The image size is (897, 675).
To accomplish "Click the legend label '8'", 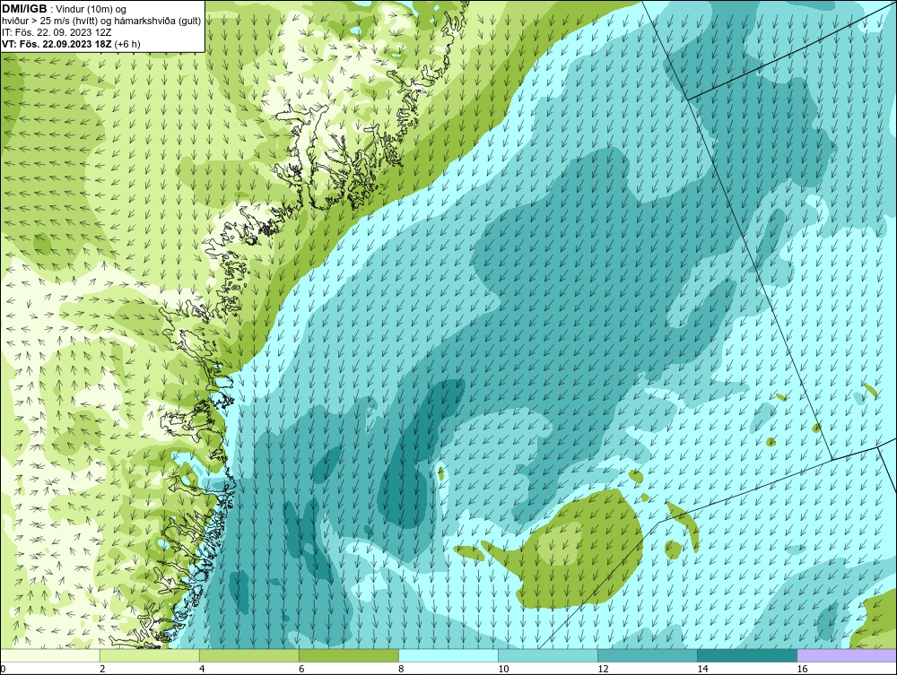I will click(401, 669).
